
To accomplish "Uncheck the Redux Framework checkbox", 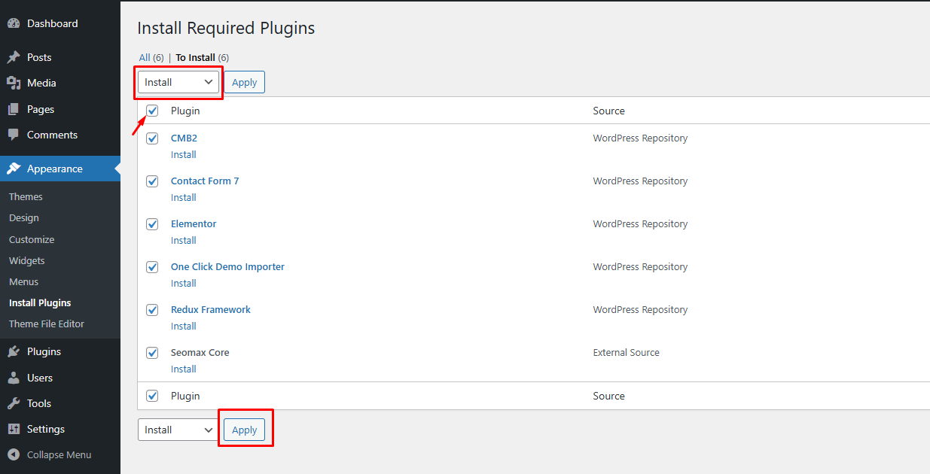I will click(x=152, y=310).
